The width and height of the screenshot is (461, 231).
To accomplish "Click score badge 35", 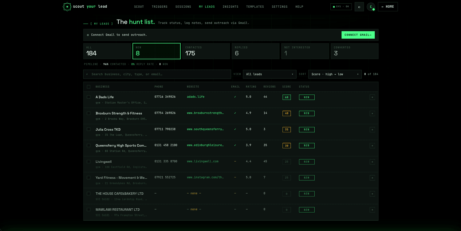I will click(286, 130).
